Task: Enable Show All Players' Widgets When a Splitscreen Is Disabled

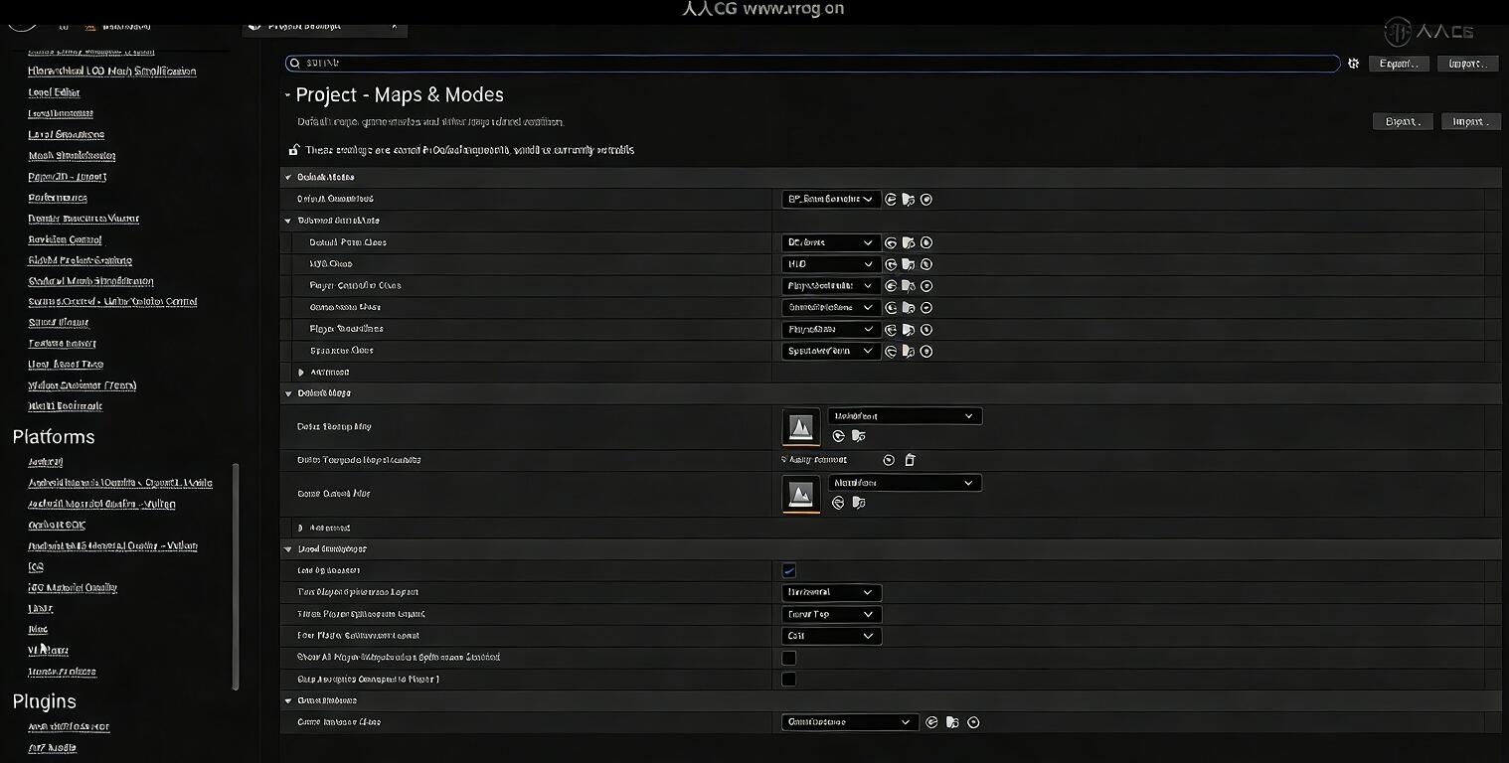Action: (x=788, y=658)
